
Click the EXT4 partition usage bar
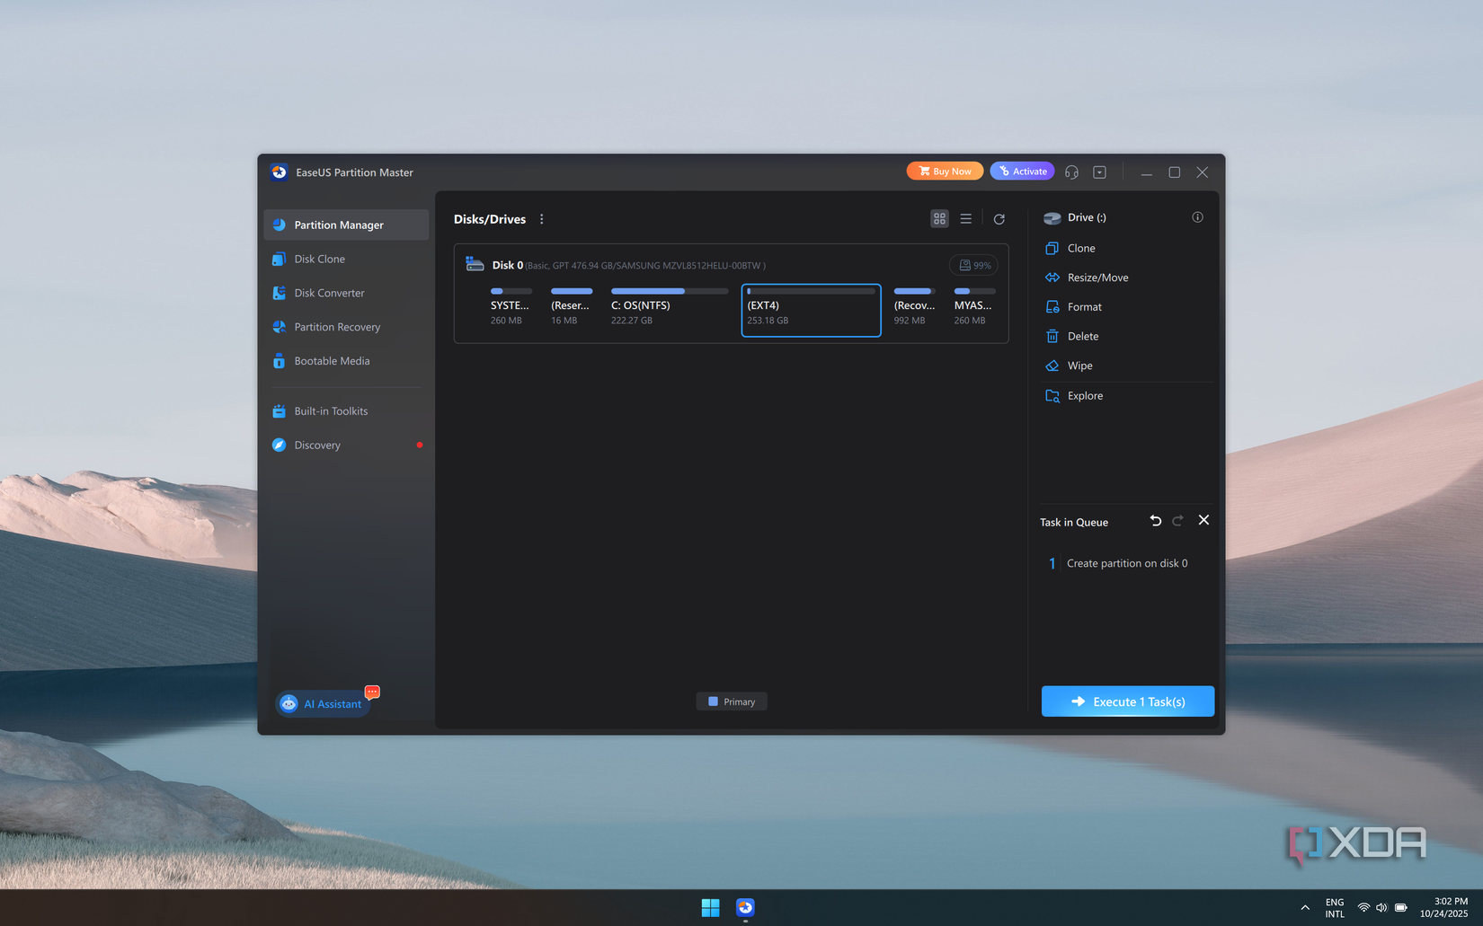click(811, 291)
